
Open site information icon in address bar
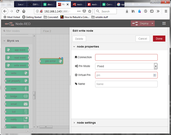pos(37,11)
